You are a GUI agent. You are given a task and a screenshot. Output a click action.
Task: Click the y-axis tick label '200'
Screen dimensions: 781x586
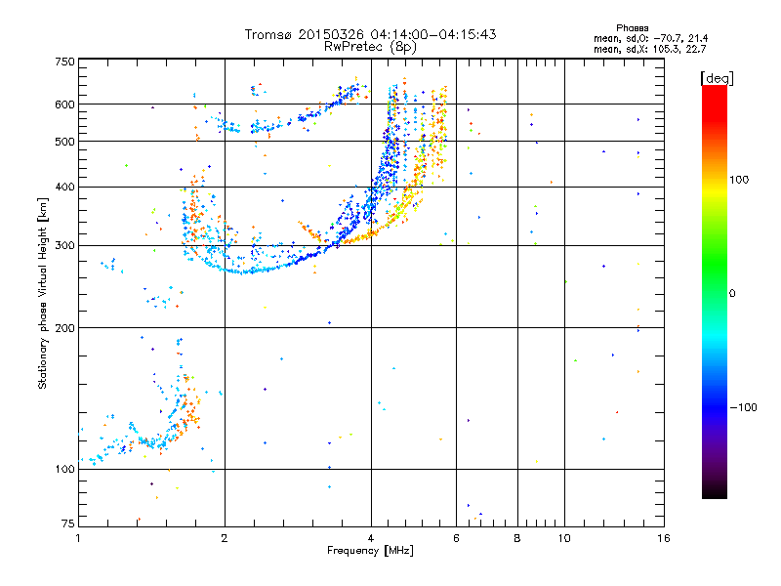64,328
